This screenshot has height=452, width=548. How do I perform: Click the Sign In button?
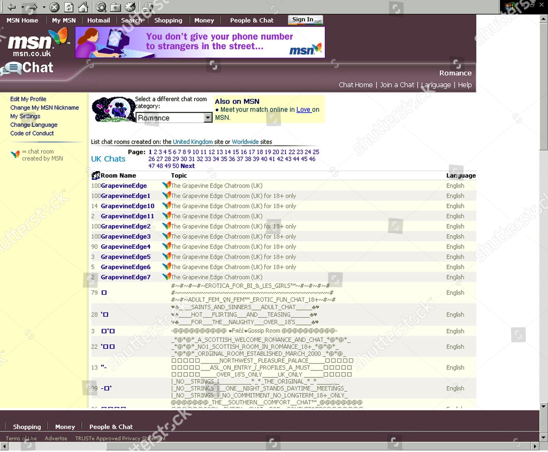pyautogui.click(x=305, y=20)
